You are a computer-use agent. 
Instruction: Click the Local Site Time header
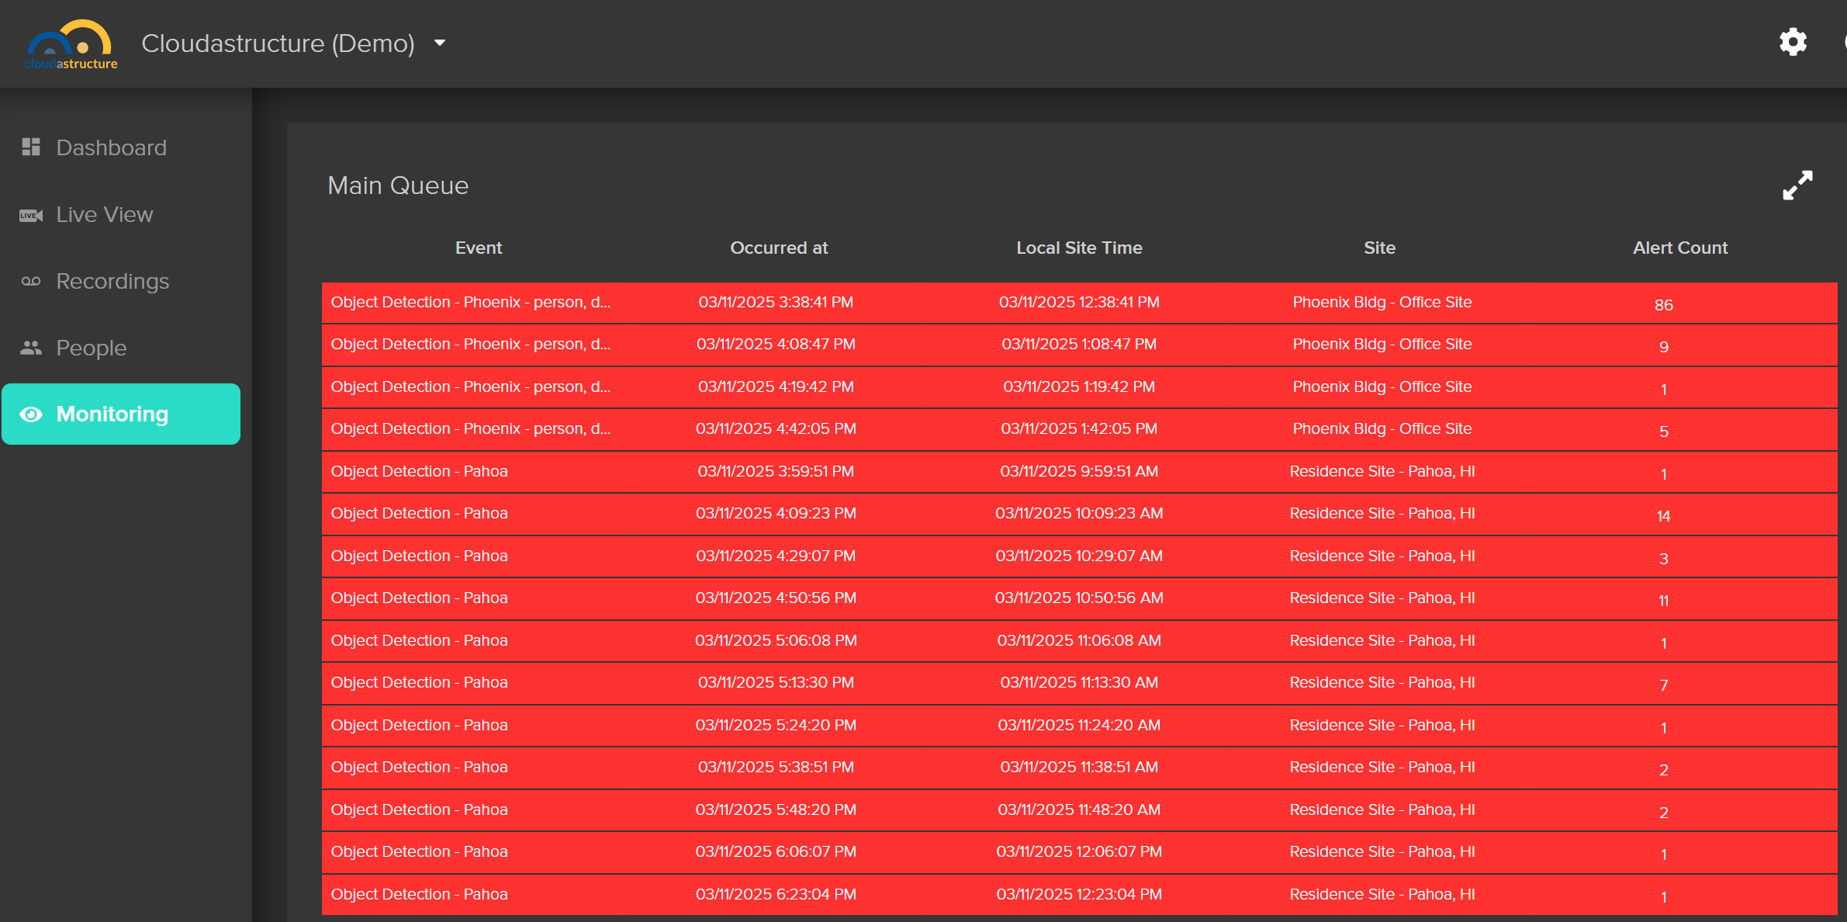point(1078,248)
